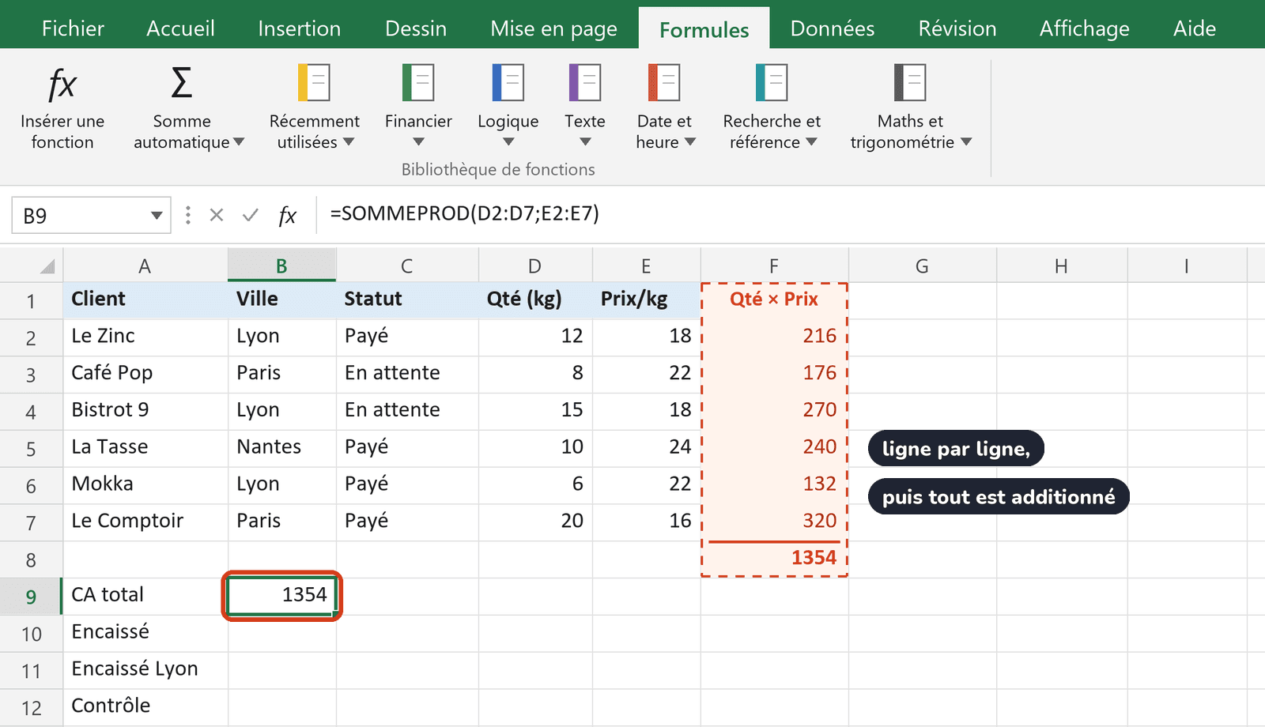1265x727 pixels.
Task: Click the Name Box showing B9
Action: (91, 215)
